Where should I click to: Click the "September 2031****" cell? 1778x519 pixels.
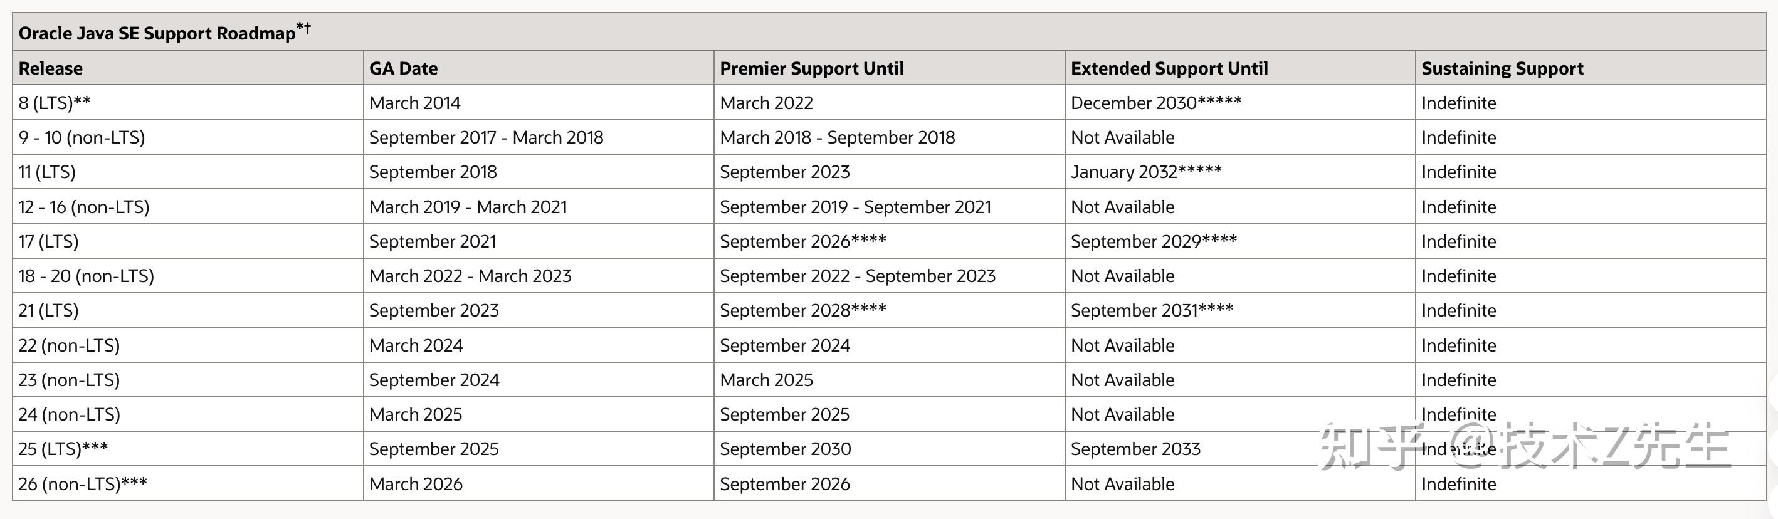tap(1151, 310)
